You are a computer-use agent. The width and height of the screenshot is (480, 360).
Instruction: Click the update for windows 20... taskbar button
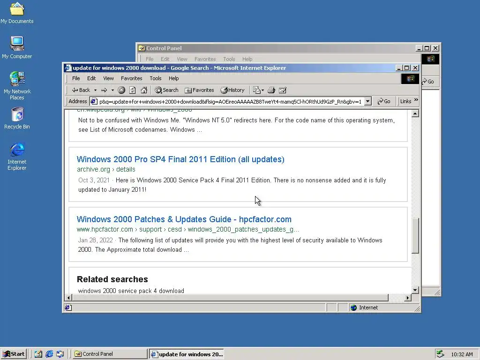click(x=187, y=354)
